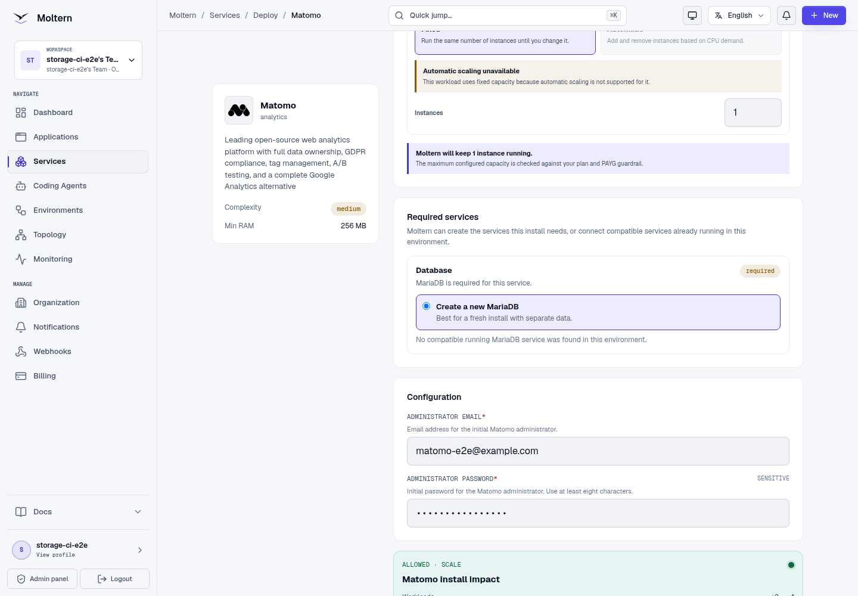Click the Administrator Email field
The image size is (858, 596).
click(598, 451)
